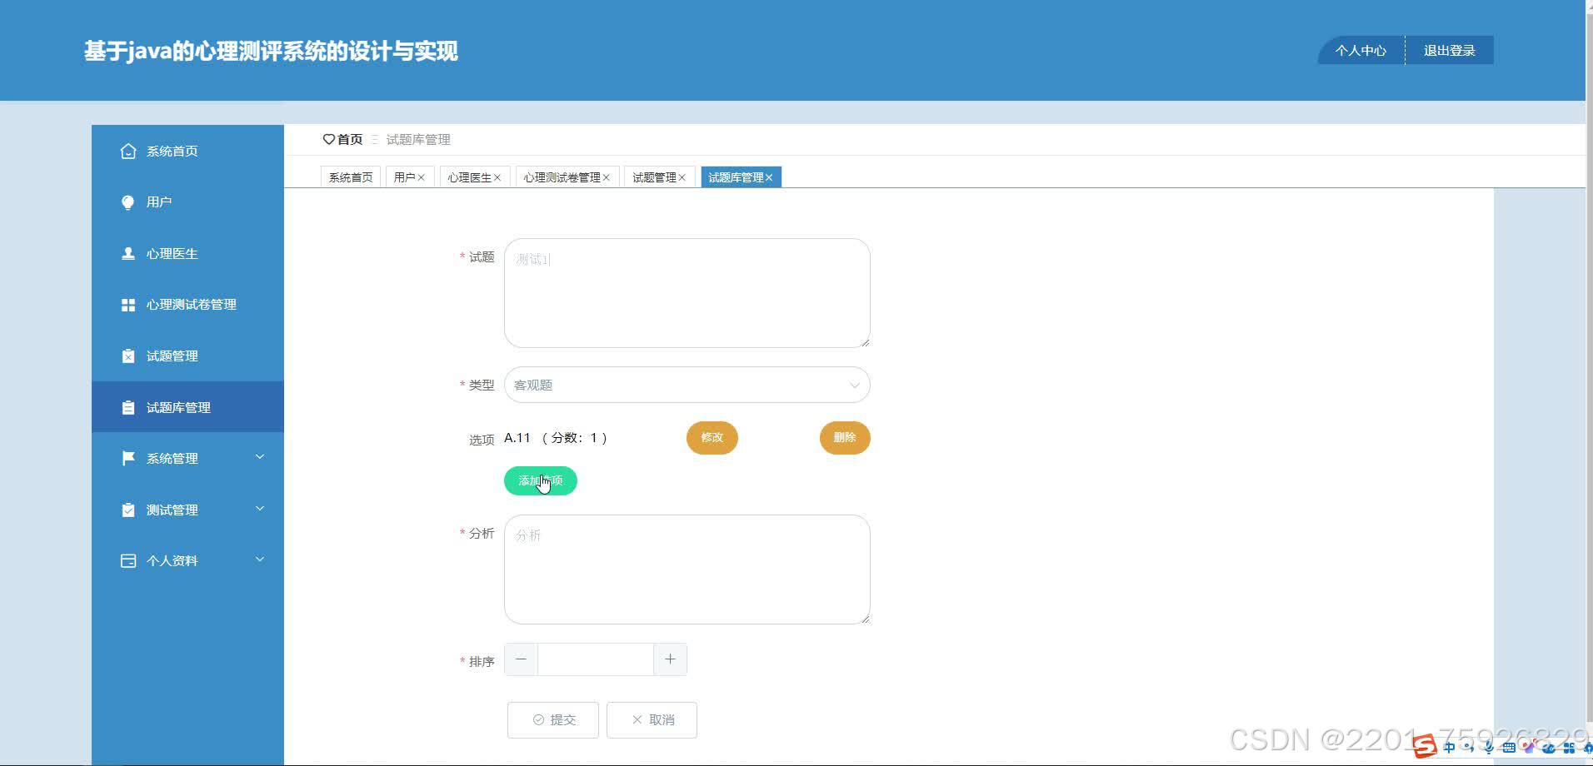Open the 类型 dropdown showing 客观题
1593x766 pixels.
click(687, 385)
